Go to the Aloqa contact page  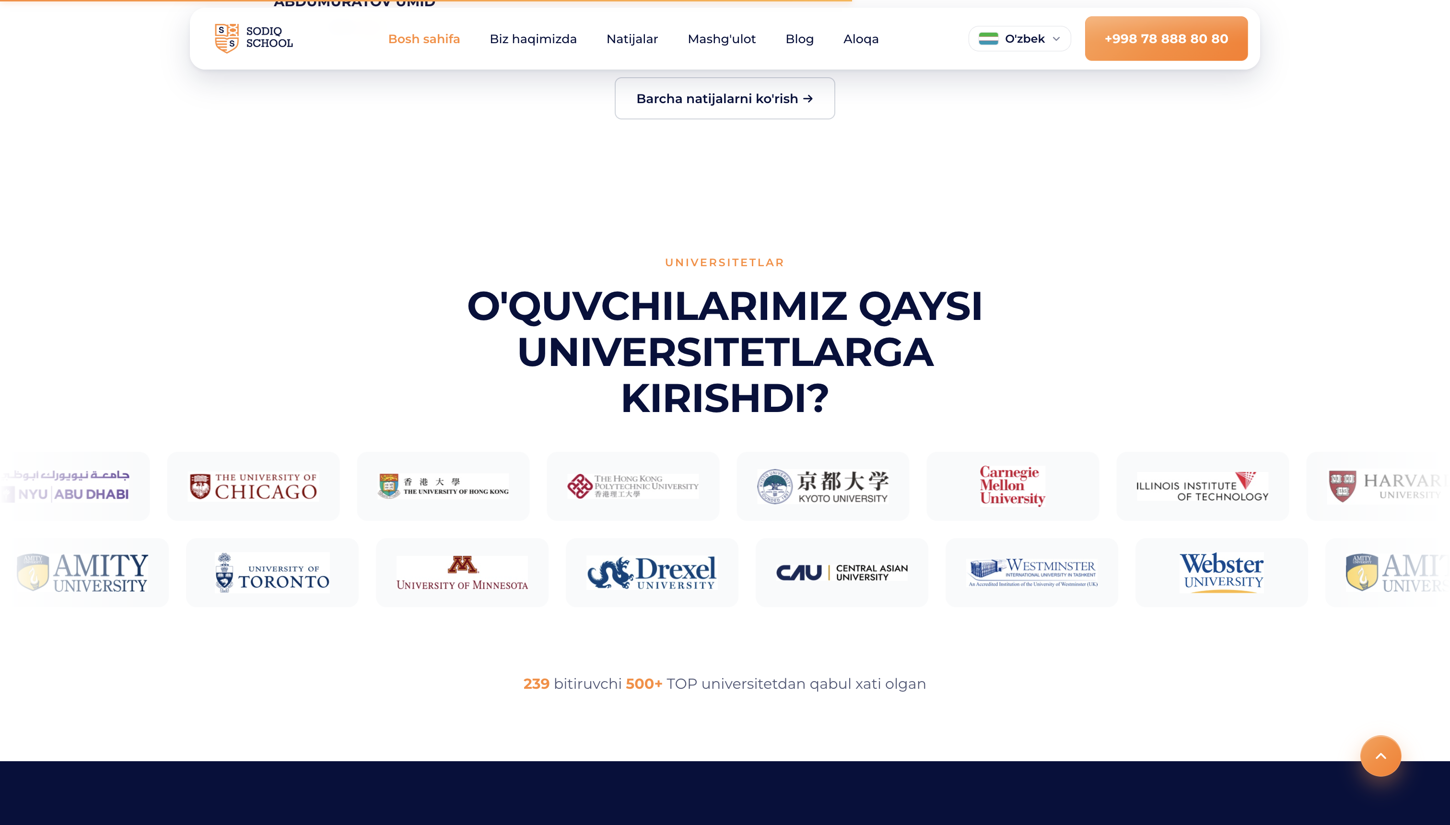pos(861,38)
